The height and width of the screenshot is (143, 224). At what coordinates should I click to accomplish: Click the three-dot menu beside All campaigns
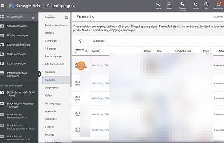(x=33, y=17)
